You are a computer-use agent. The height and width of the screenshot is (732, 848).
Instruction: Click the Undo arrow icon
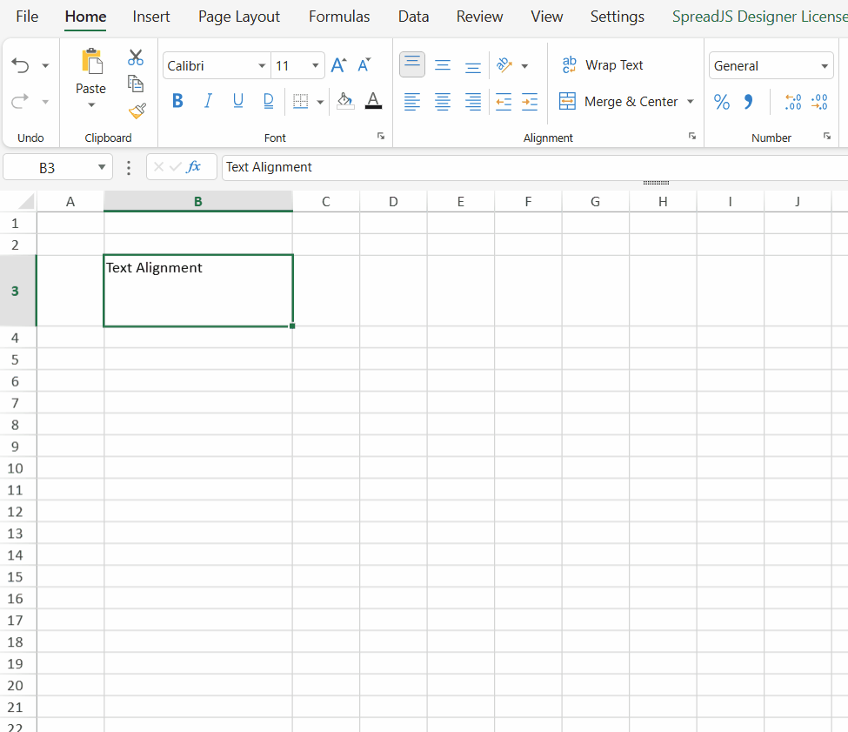point(20,65)
